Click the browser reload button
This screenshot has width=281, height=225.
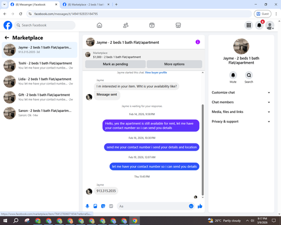click(x=21, y=13)
